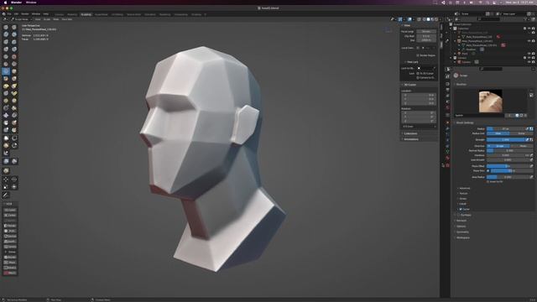Toggle X-ray view in viewport header
Screen dimensions: 537x302
419,19
